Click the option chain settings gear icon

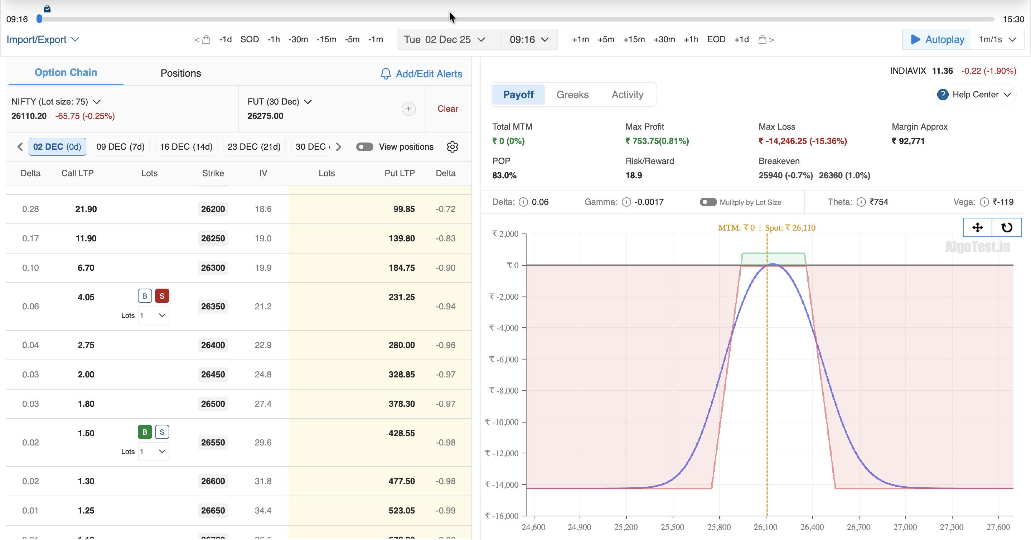pos(452,147)
